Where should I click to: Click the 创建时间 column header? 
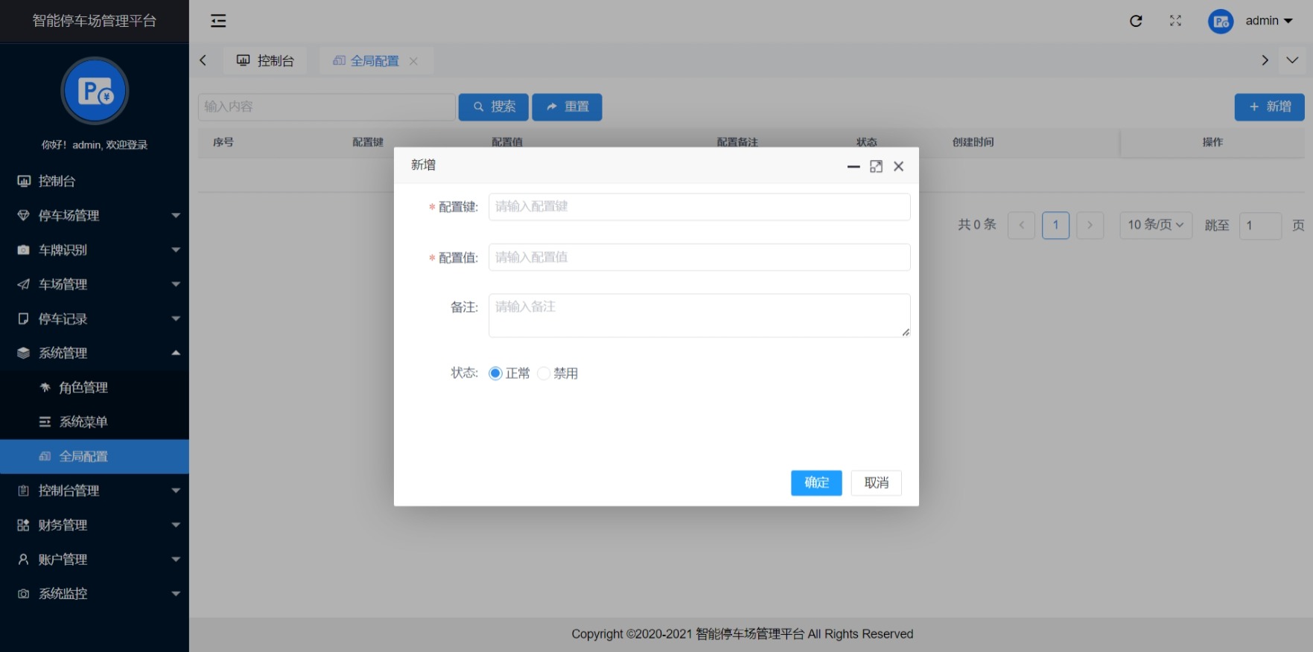click(973, 142)
